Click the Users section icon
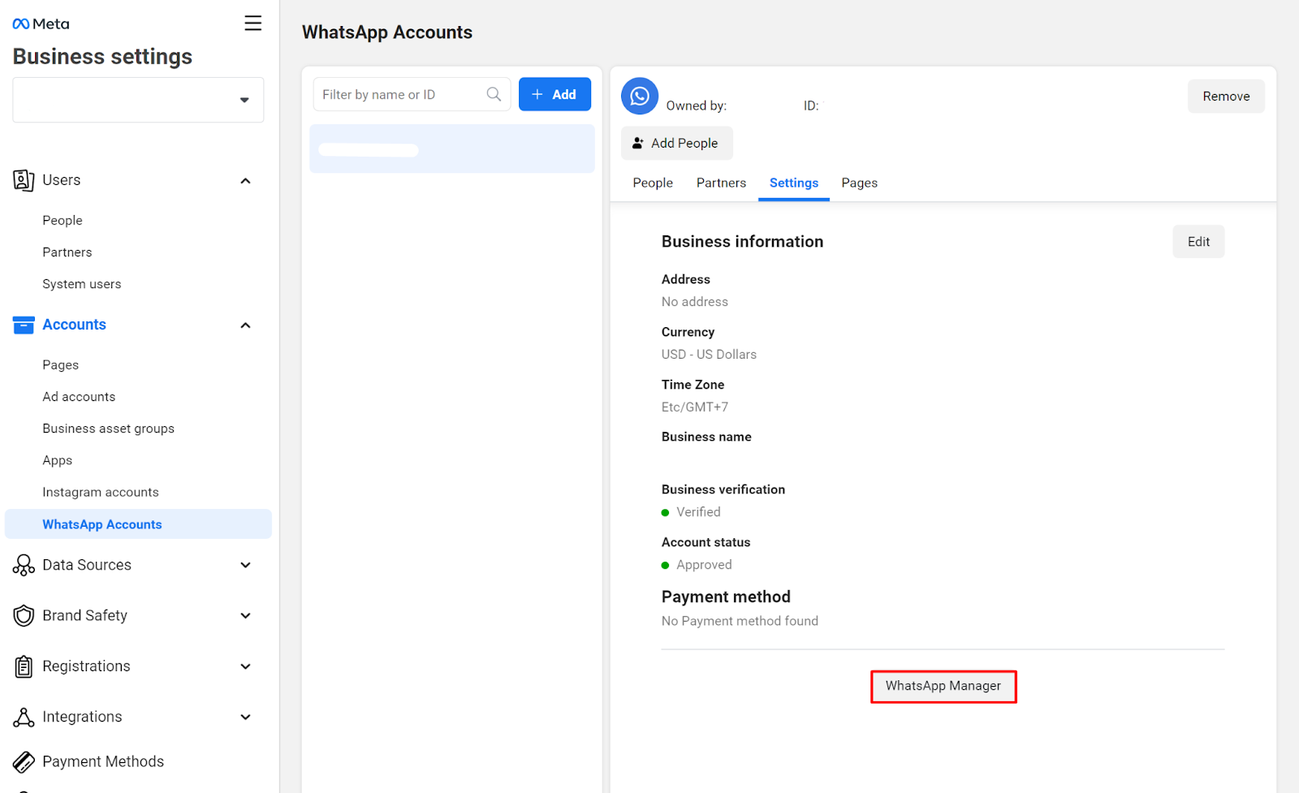Image resolution: width=1299 pixels, height=793 pixels. [x=24, y=180]
